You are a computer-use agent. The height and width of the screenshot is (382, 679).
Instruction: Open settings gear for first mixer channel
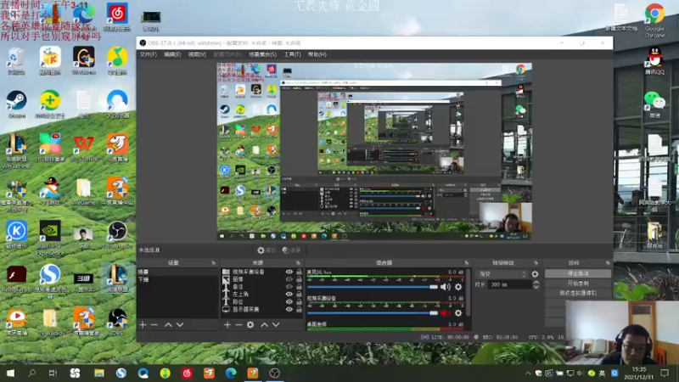click(458, 287)
